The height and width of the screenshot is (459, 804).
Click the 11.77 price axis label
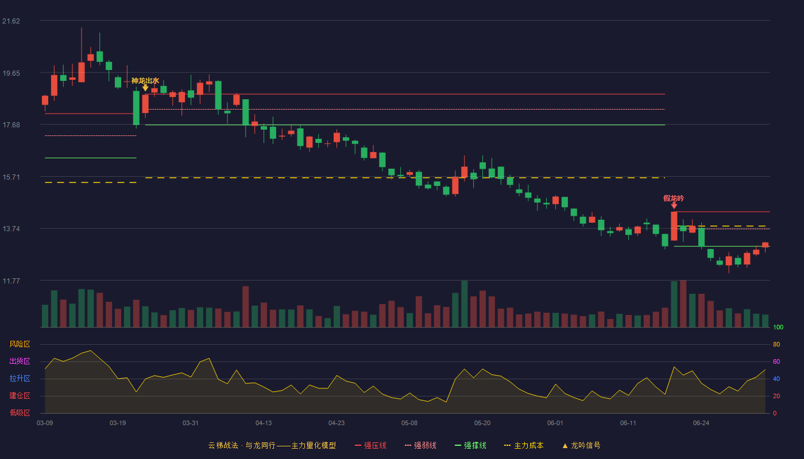(11, 281)
